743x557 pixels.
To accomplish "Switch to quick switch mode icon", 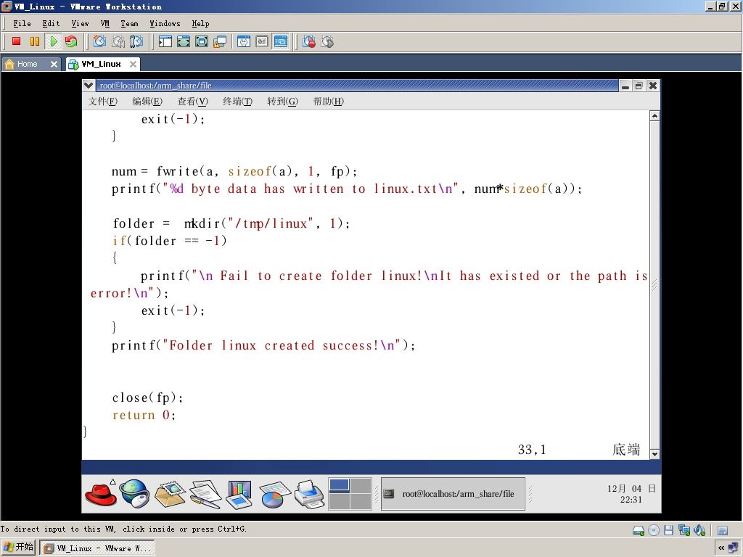I will tap(184, 41).
